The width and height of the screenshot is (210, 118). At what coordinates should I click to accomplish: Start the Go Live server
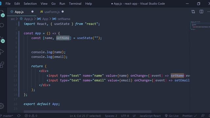click(x=172, y=116)
